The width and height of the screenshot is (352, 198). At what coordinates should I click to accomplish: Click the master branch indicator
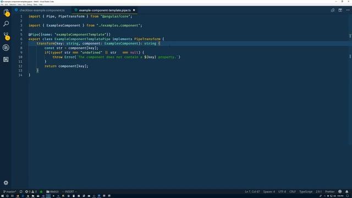point(10,192)
